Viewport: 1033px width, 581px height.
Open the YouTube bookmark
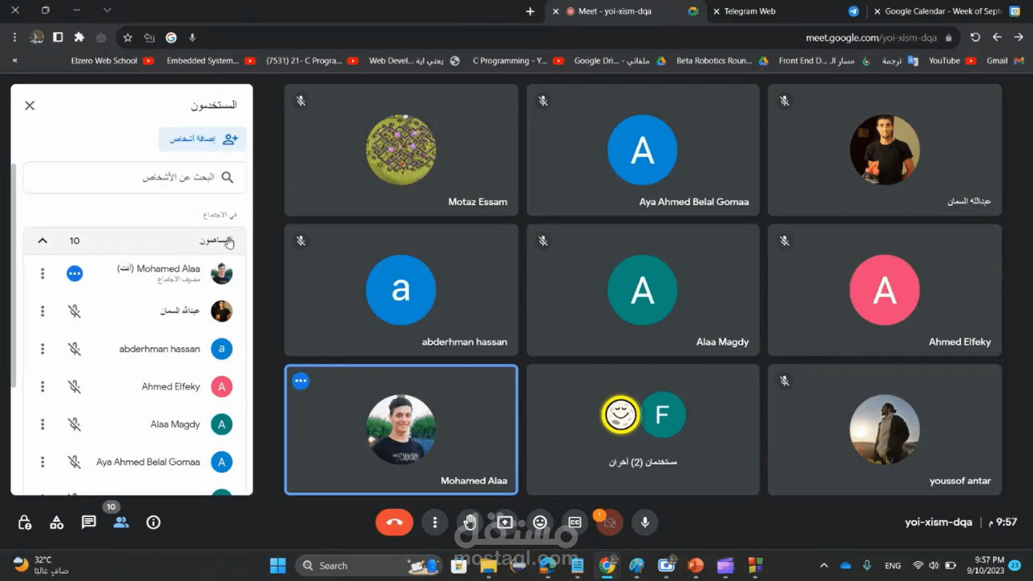tap(952, 61)
